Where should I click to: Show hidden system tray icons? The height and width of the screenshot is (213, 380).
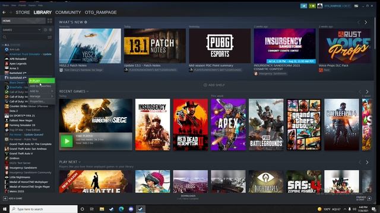pos(344,209)
